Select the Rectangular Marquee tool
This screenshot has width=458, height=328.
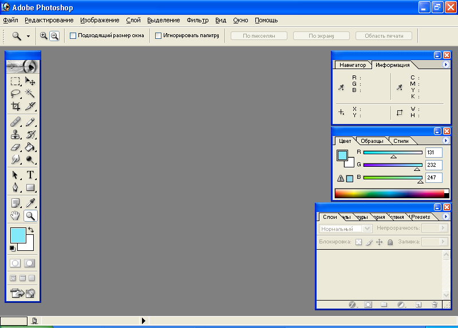coord(15,81)
